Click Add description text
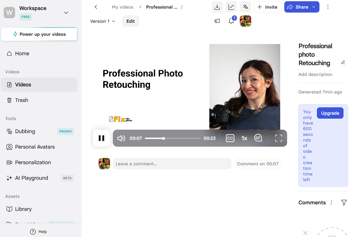The image size is (356, 237). [315, 74]
